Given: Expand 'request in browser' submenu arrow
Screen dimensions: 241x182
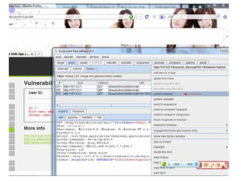Looking at the screenshot, I should [x=227, y=125].
